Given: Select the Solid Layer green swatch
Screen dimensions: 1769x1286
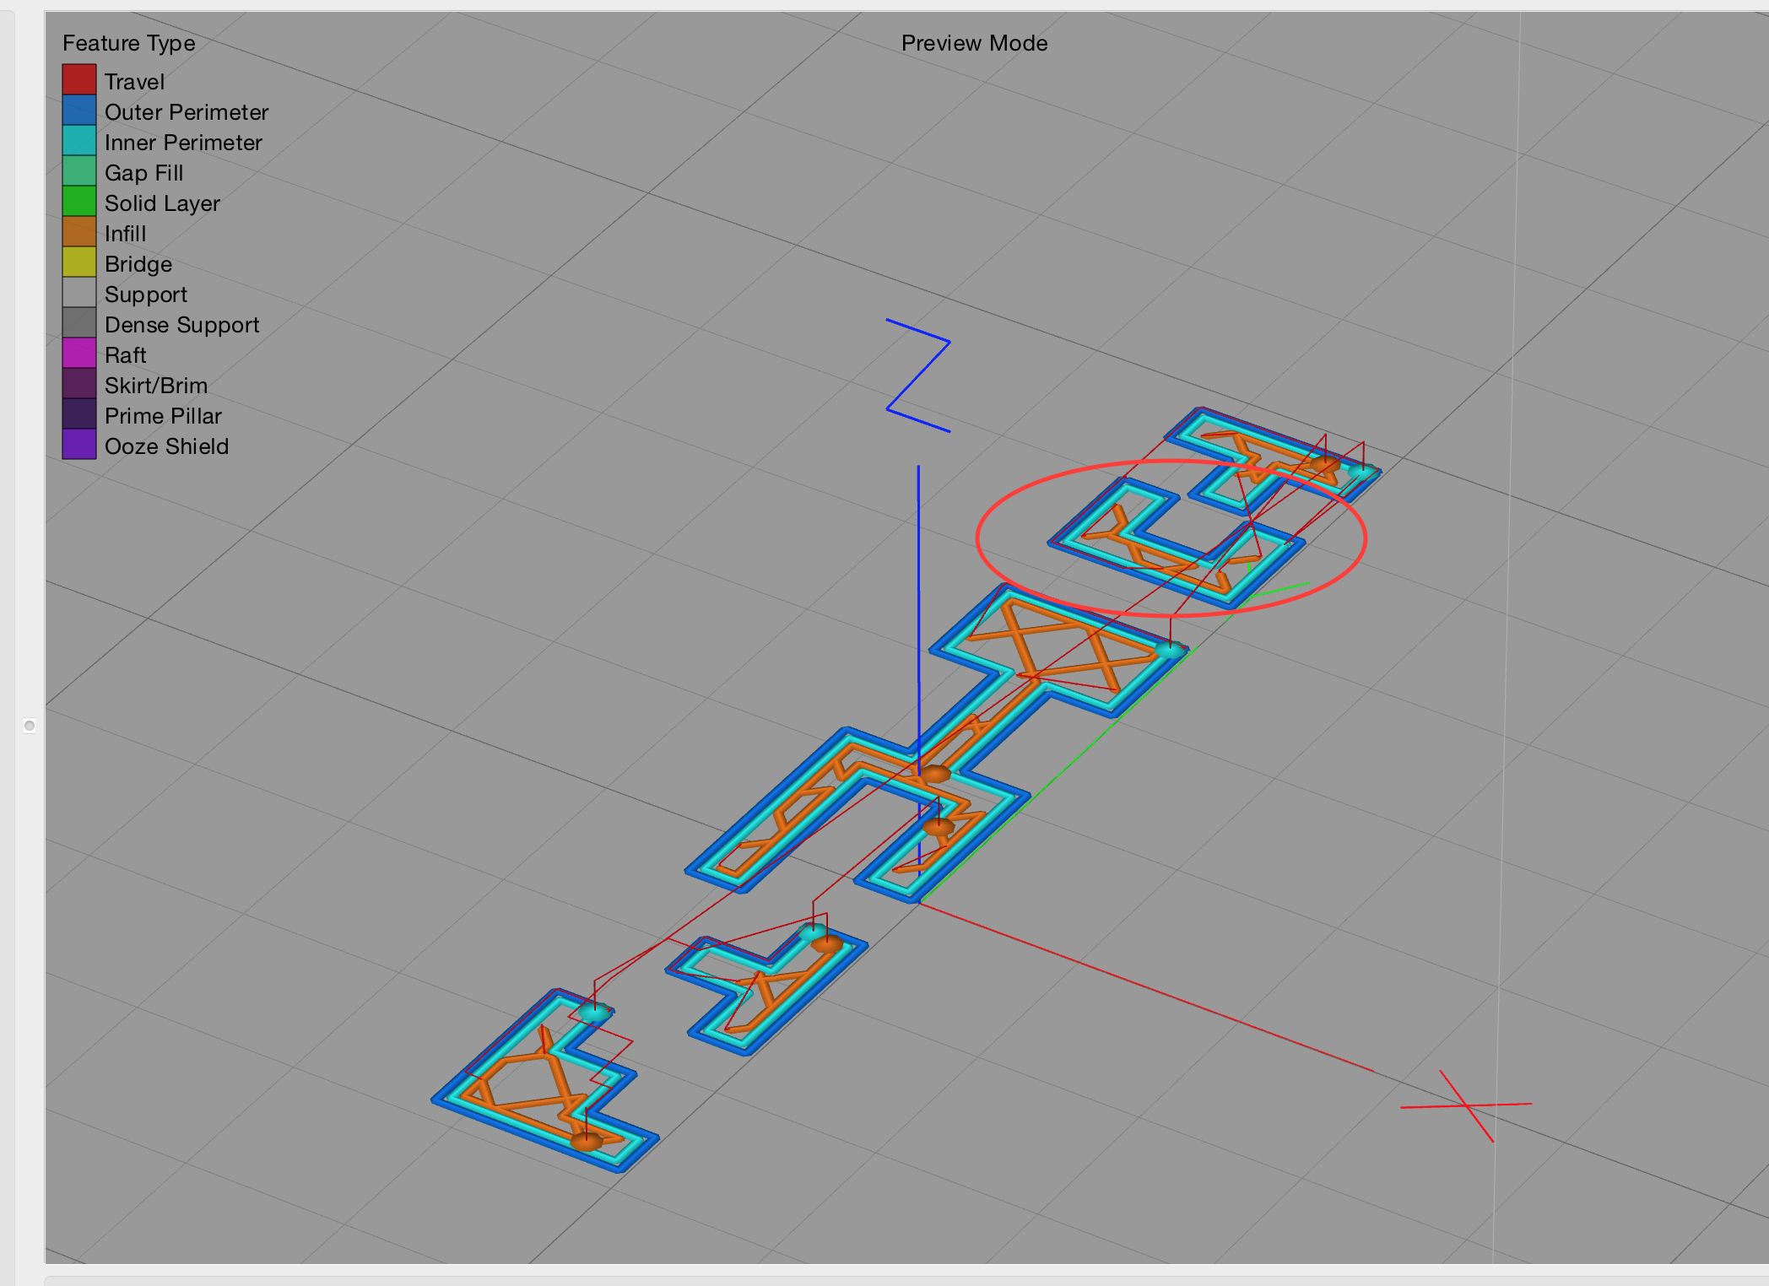Looking at the screenshot, I should tap(79, 202).
